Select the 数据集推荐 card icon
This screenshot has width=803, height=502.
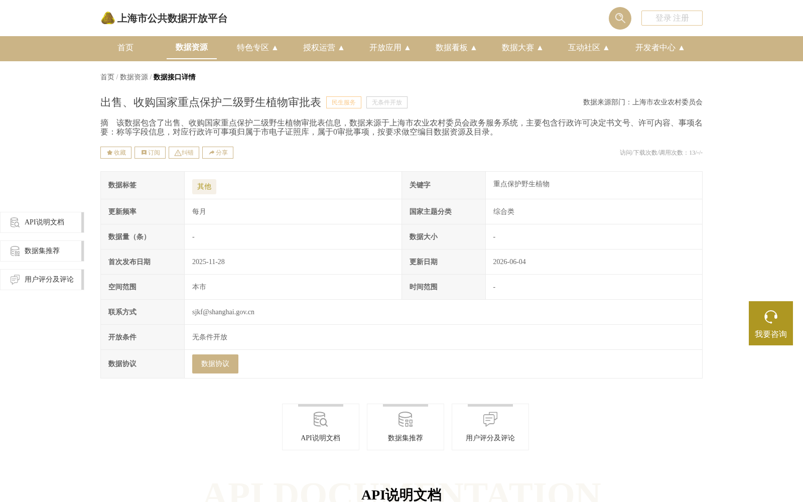(x=406, y=419)
